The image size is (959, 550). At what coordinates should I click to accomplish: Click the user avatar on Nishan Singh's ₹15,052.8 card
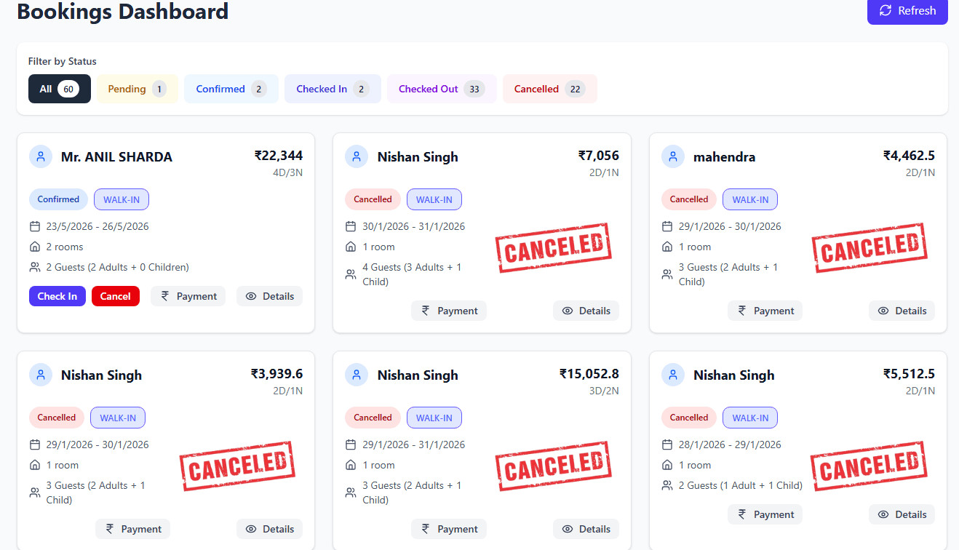357,374
